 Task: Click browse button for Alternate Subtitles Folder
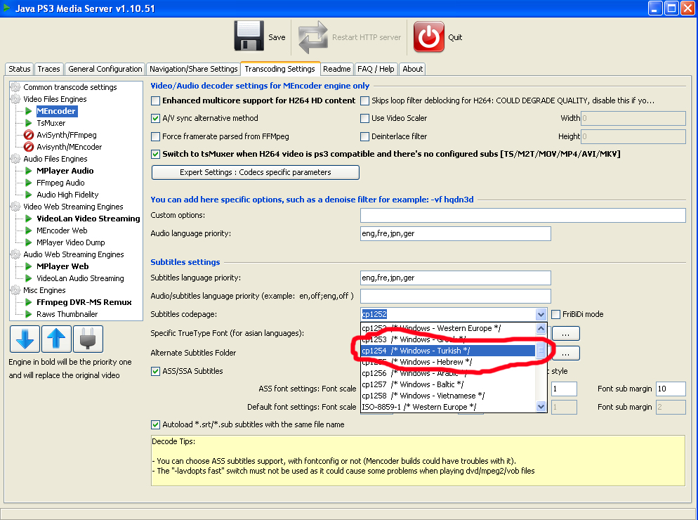566,353
